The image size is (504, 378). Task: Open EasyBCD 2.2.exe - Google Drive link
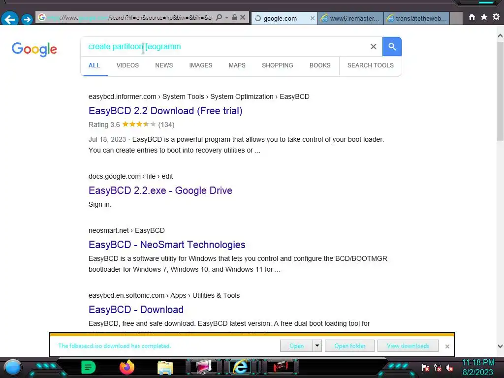[x=160, y=190]
